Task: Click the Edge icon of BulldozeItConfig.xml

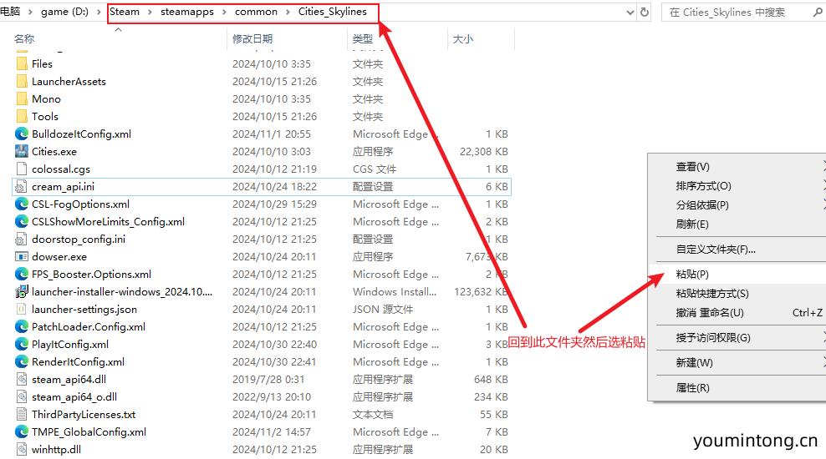Action: point(22,134)
